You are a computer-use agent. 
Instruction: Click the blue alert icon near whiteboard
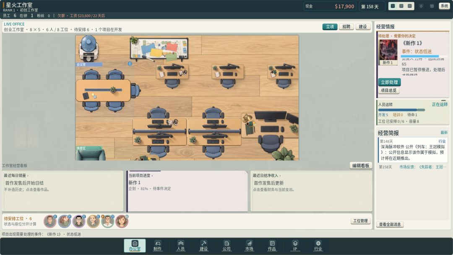pos(130,64)
